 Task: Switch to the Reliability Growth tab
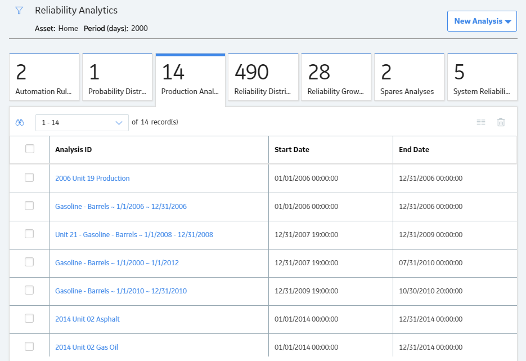point(336,77)
